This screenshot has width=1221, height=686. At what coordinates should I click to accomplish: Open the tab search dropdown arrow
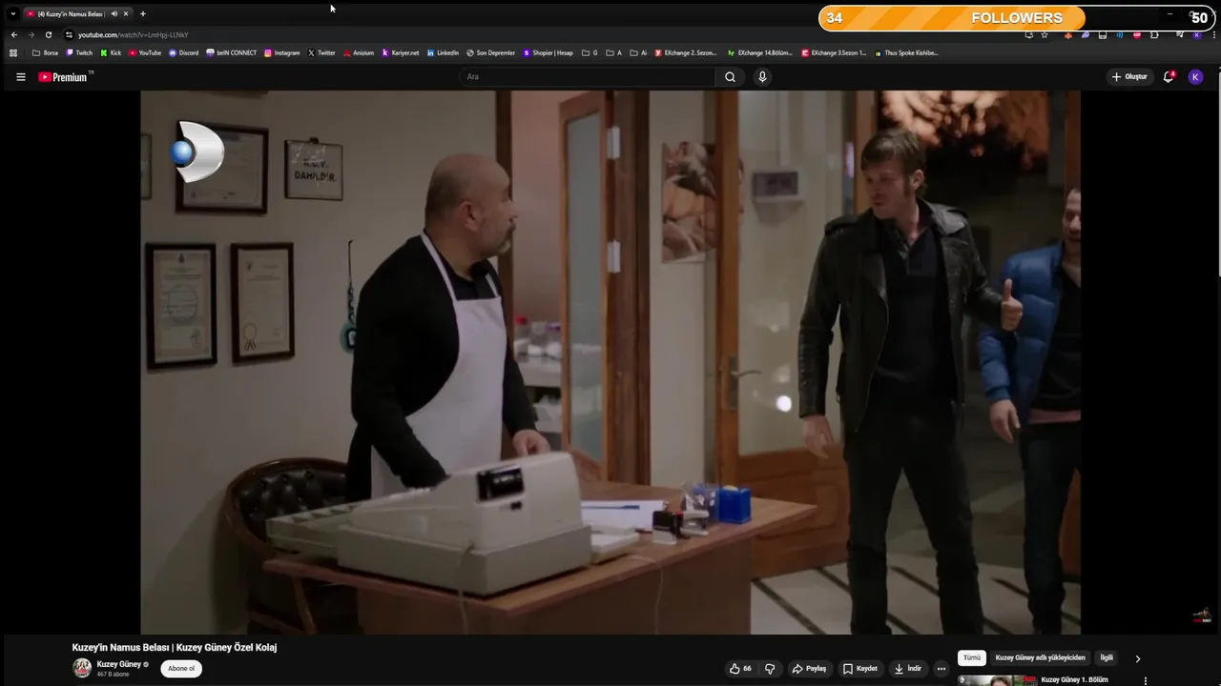point(12,13)
